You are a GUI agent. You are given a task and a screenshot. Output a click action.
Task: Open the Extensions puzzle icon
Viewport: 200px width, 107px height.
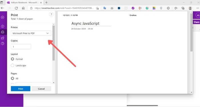click(168, 8)
